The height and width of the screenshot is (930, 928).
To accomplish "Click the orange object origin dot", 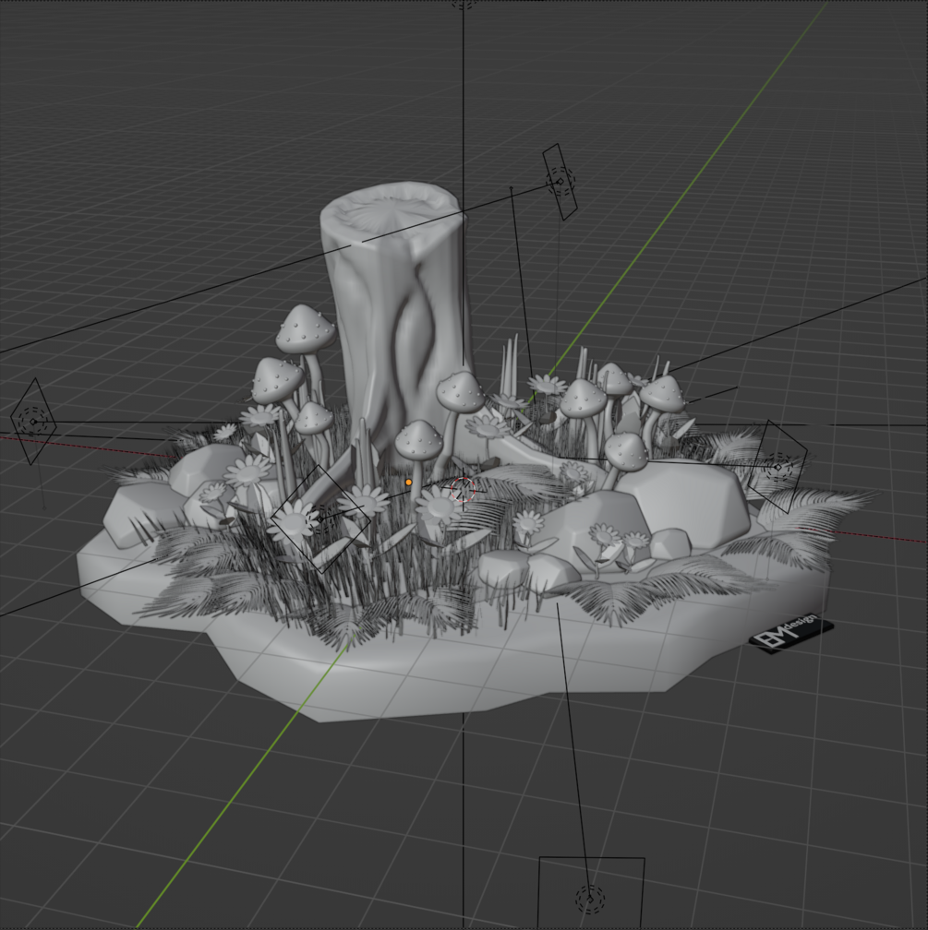I will 408,483.
